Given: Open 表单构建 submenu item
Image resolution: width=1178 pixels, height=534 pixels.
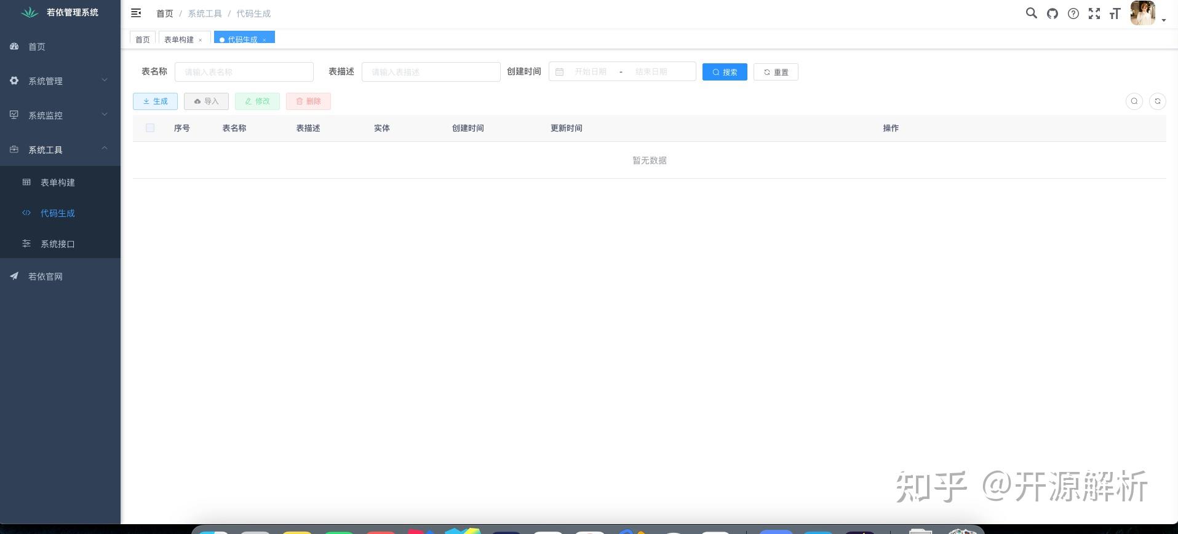Looking at the screenshot, I should point(60,183).
